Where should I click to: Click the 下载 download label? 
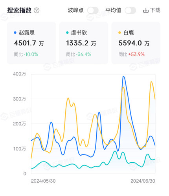[155, 10]
